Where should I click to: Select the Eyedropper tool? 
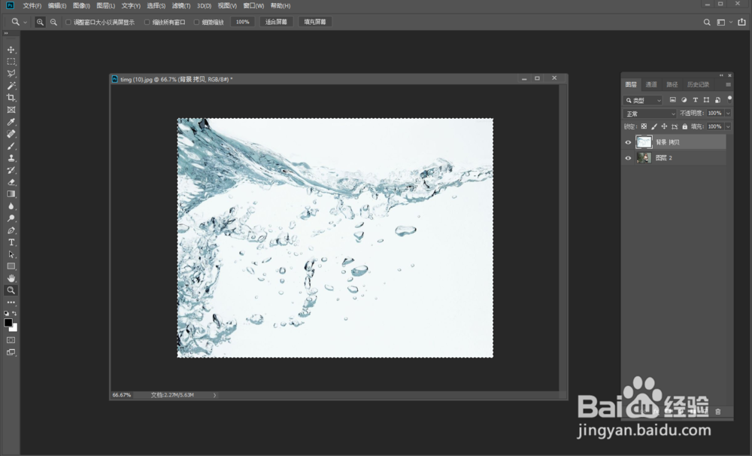coord(11,122)
